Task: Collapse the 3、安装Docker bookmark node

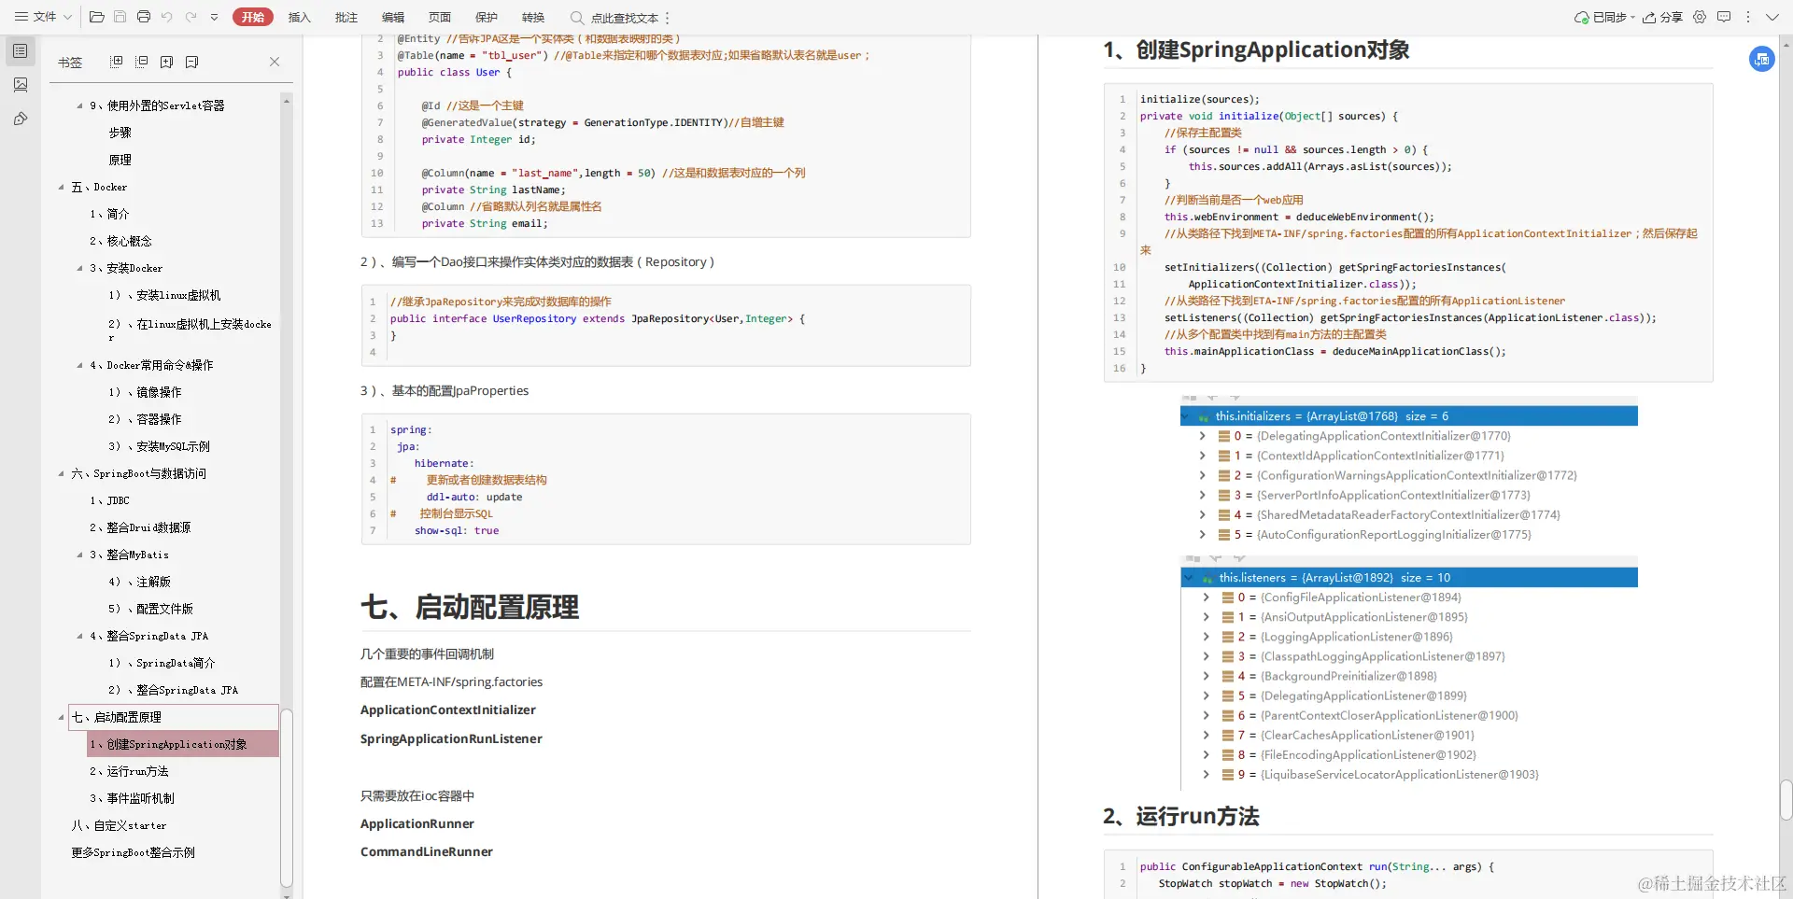Action: [79, 268]
